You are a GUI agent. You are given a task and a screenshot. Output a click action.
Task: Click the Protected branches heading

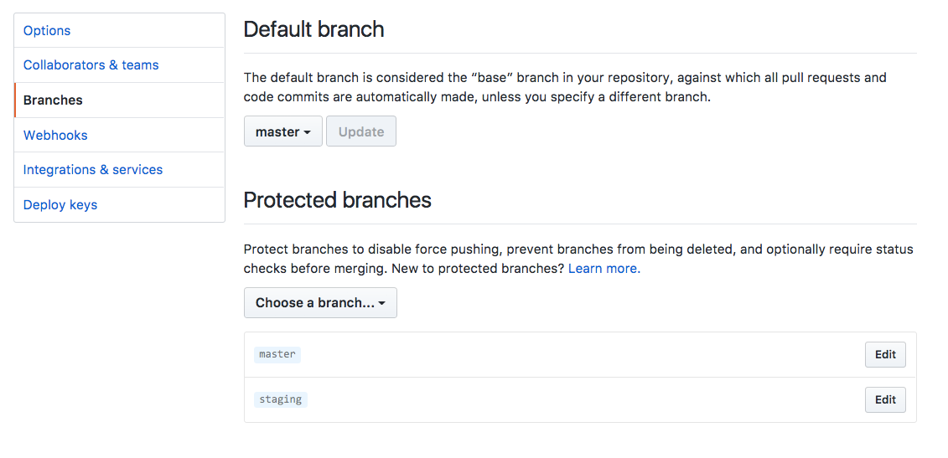tap(337, 200)
